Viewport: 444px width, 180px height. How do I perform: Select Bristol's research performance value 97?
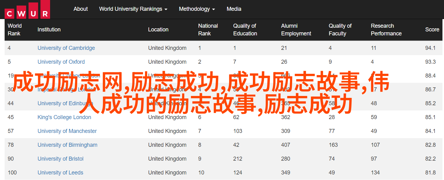374,159
